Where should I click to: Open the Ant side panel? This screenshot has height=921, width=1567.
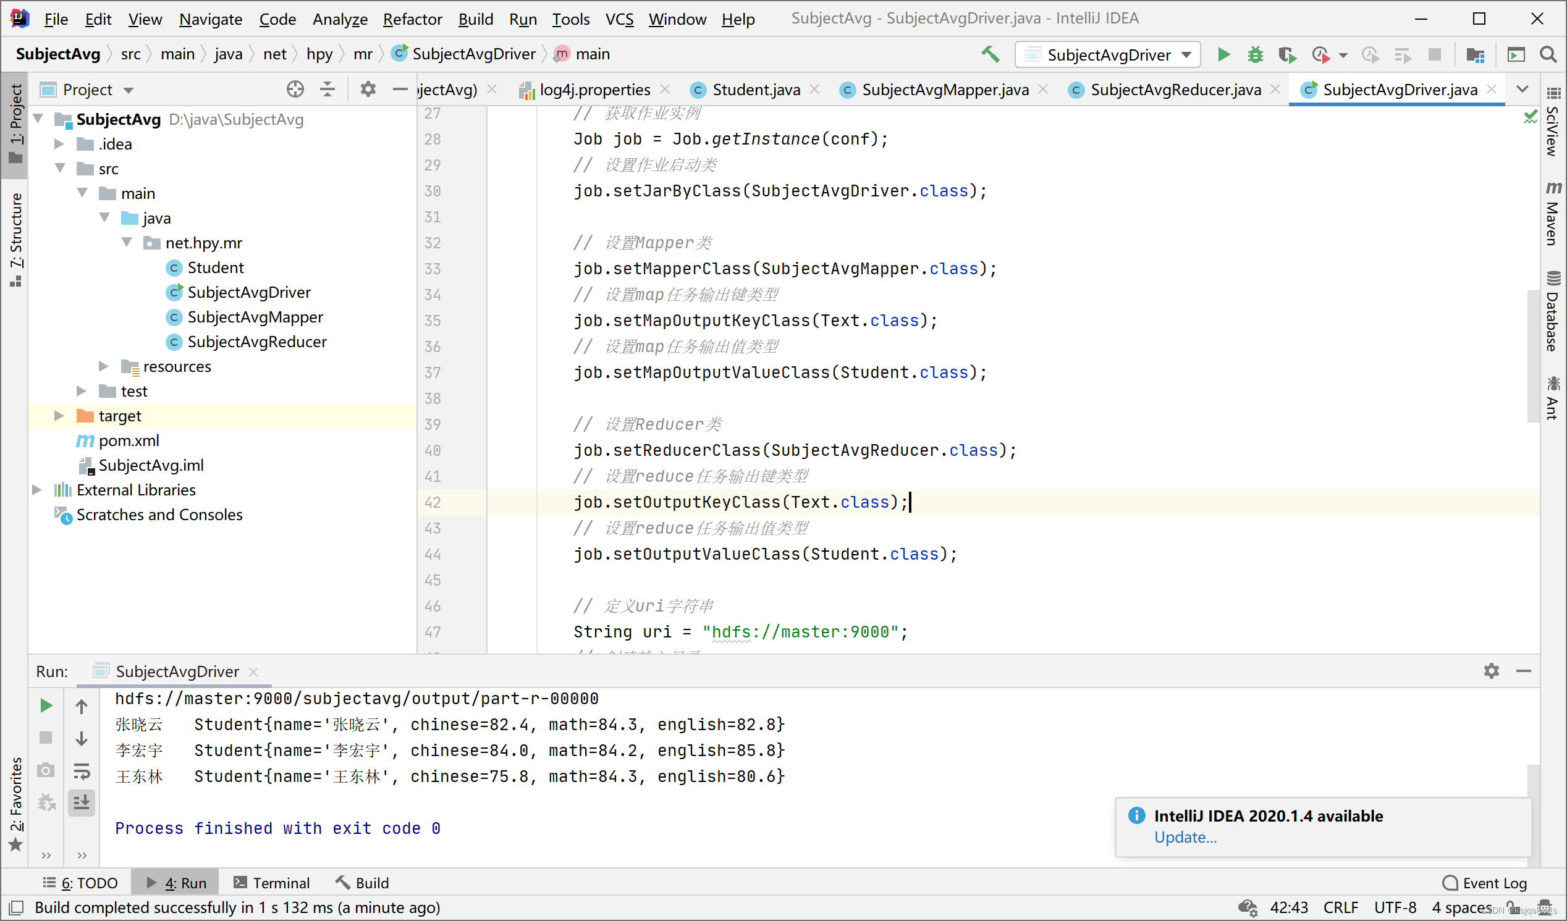[1553, 398]
